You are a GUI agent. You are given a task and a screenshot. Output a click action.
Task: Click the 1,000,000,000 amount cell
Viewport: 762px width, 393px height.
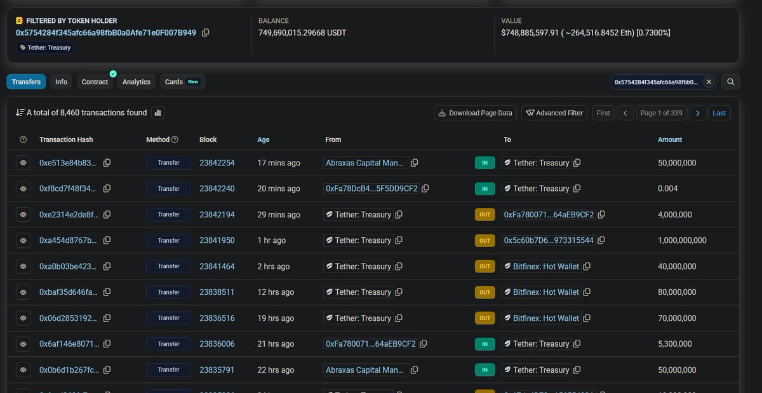tap(682, 241)
